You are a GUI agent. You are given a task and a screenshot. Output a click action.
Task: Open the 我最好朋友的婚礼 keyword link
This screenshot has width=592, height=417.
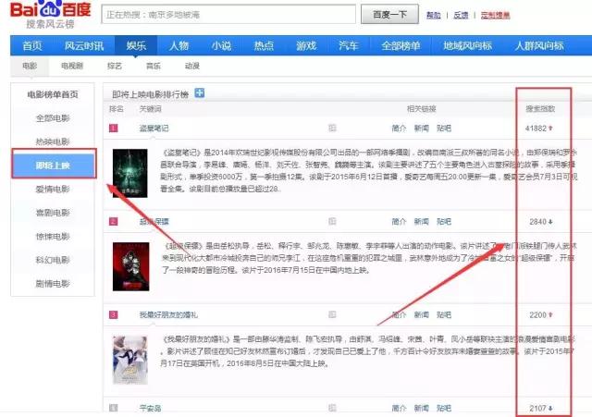168,314
